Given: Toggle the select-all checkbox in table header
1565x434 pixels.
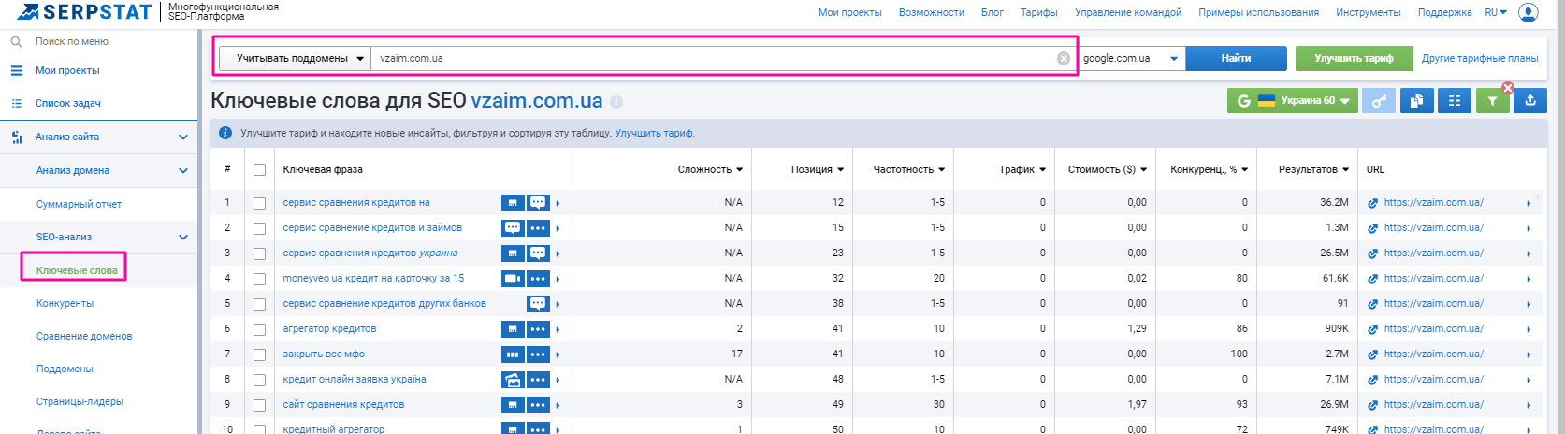Looking at the screenshot, I should pos(260,170).
